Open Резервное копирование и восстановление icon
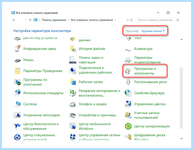Image resolution: width=193 pixels, height=150 pixels. [73, 93]
